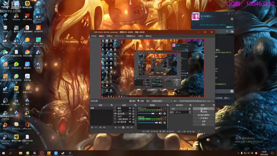Toggle visibility of the first source row

(130, 108)
